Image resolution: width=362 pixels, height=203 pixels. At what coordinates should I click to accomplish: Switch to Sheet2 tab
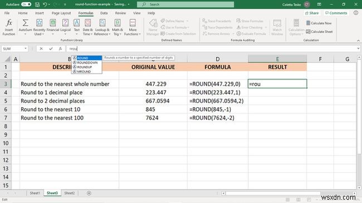(70, 193)
